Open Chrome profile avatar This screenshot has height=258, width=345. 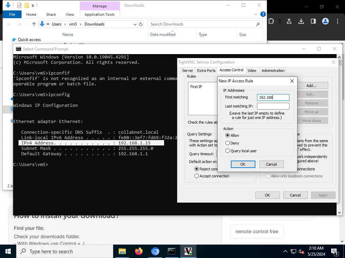tap(325, 21)
